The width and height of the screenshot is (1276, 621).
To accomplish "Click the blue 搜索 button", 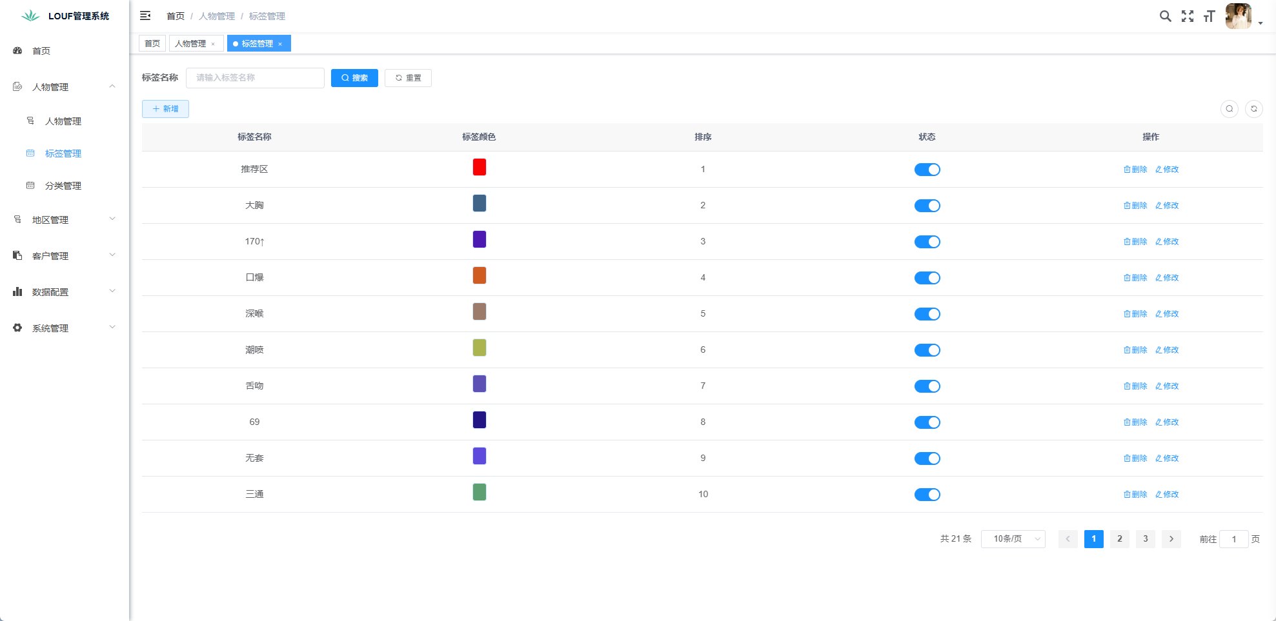I will pyautogui.click(x=354, y=78).
